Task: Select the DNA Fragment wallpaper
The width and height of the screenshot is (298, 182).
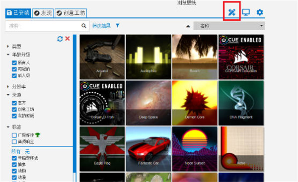Action: 241,103
